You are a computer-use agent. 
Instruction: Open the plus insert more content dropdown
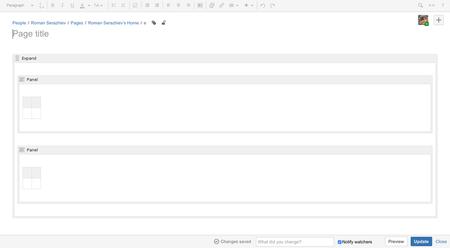[x=249, y=5]
